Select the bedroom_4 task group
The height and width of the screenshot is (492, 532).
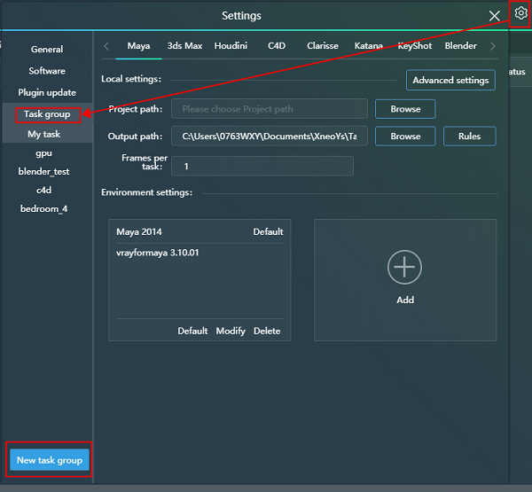44,208
